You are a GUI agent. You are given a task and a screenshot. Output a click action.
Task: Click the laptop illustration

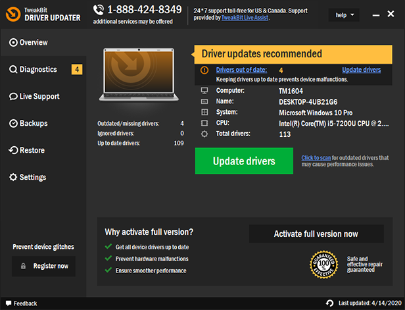[139, 75]
